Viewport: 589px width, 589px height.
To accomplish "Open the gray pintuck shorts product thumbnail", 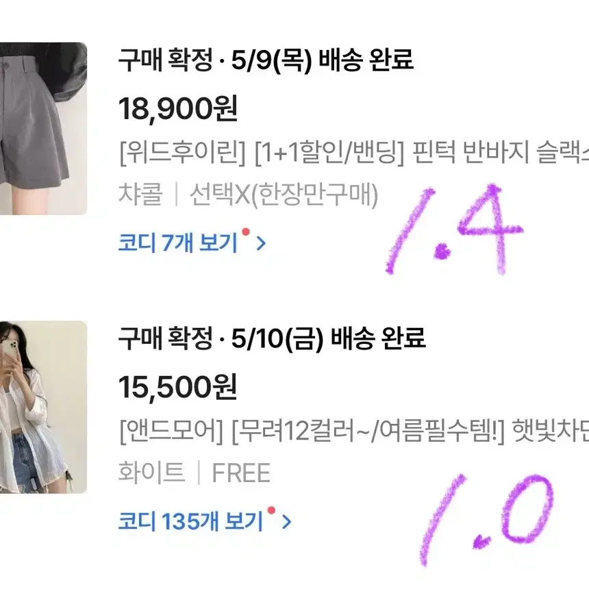I will (x=43, y=129).
